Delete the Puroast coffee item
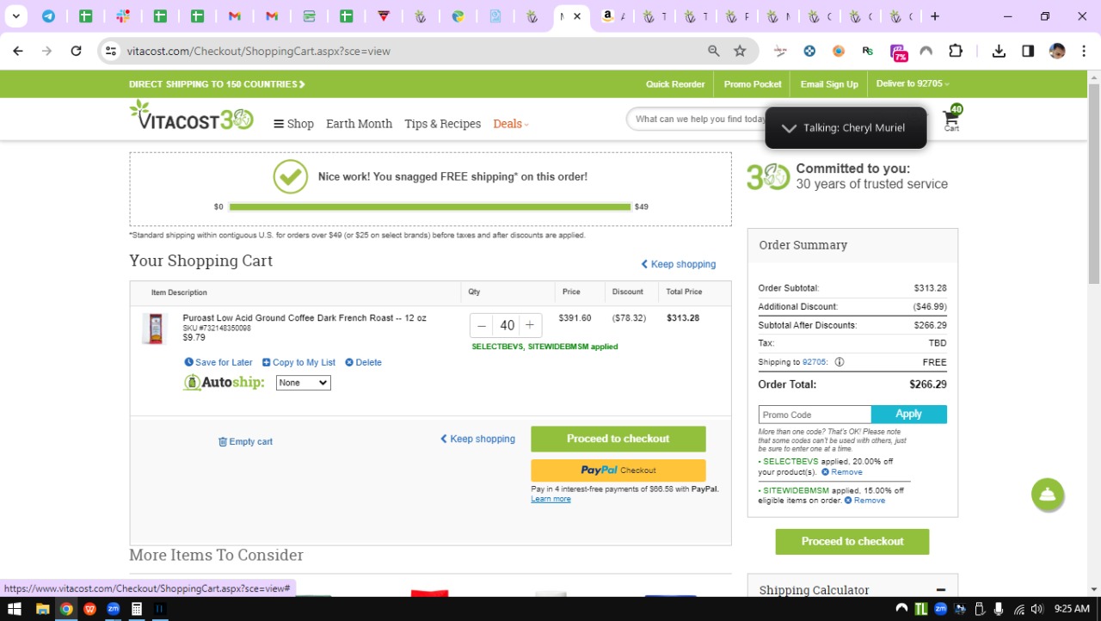 coord(363,362)
